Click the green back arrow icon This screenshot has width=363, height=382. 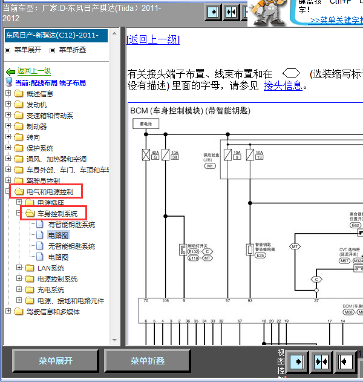[10, 71]
